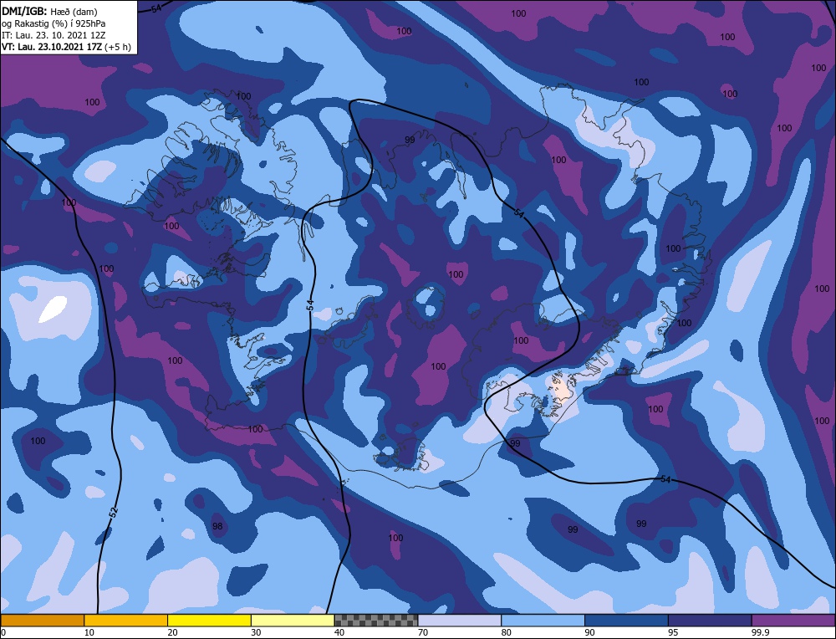Click the 40-70 checkered legend swatch

(376, 621)
